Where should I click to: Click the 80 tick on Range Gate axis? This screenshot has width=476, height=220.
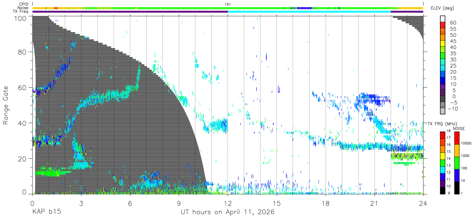point(23,52)
